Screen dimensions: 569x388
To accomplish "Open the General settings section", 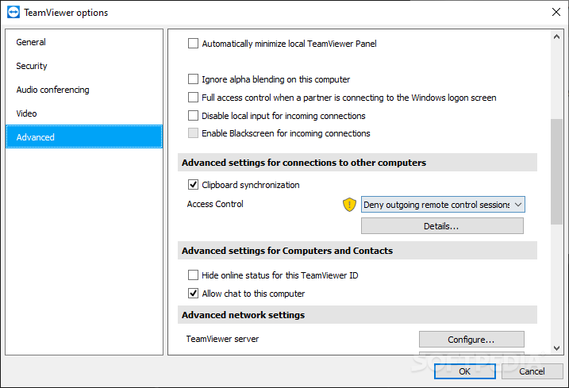I will 84,42.
